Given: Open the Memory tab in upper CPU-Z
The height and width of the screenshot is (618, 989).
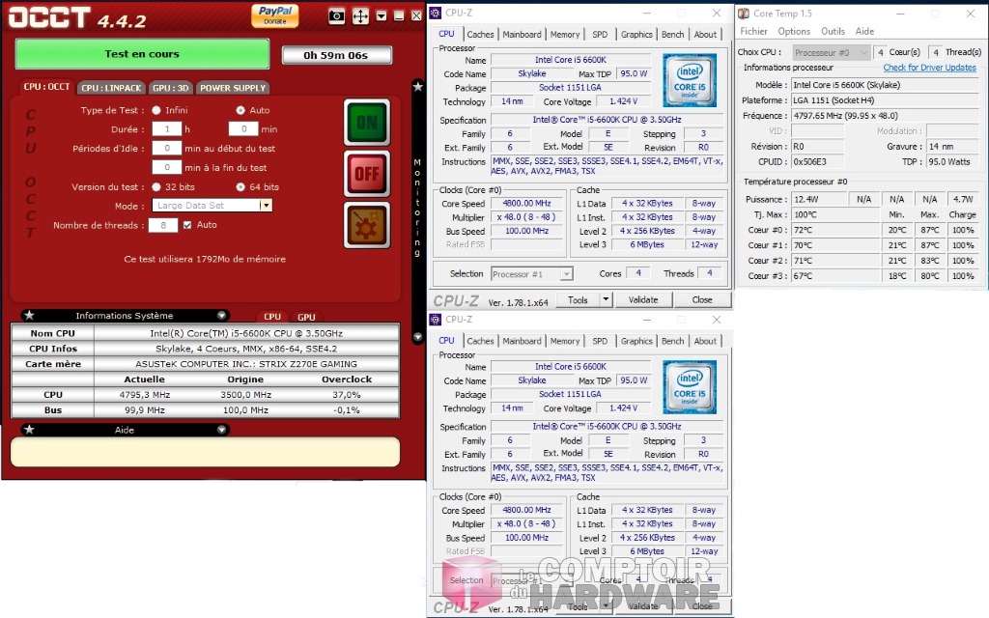Looking at the screenshot, I should (564, 34).
